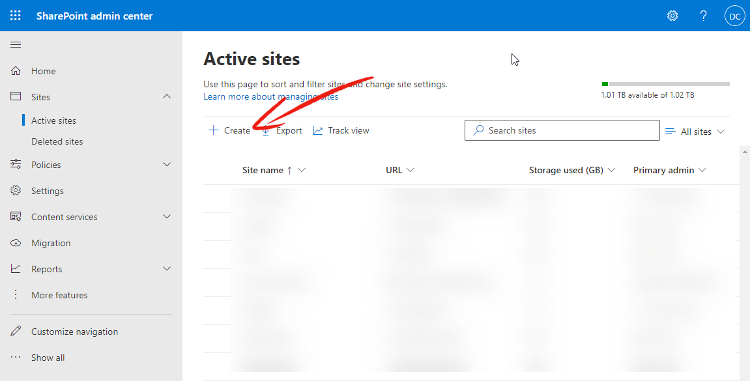Collapse navigation with the hamburger icon
The height and width of the screenshot is (381, 750).
pyautogui.click(x=16, y=44)
